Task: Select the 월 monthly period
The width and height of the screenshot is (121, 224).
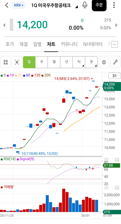Action: [x=54, y=62]
